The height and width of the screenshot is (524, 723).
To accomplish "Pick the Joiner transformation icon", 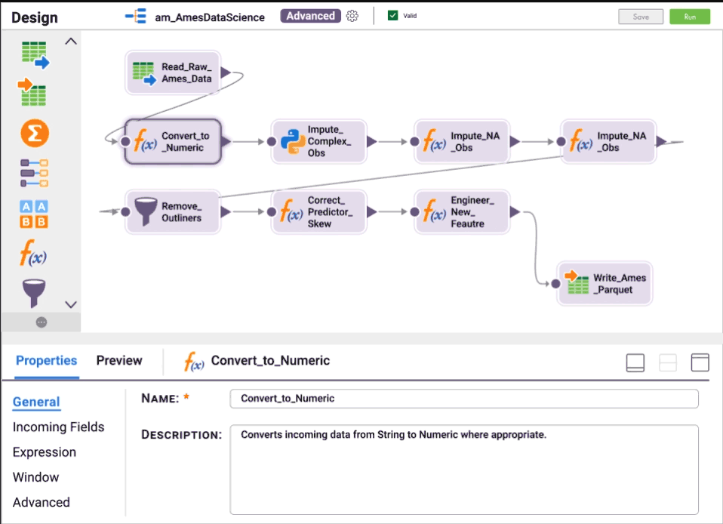I will (x=32, y=171).
